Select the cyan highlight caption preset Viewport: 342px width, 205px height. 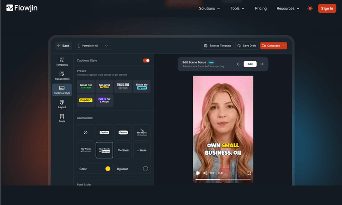[x=141, y=86]
